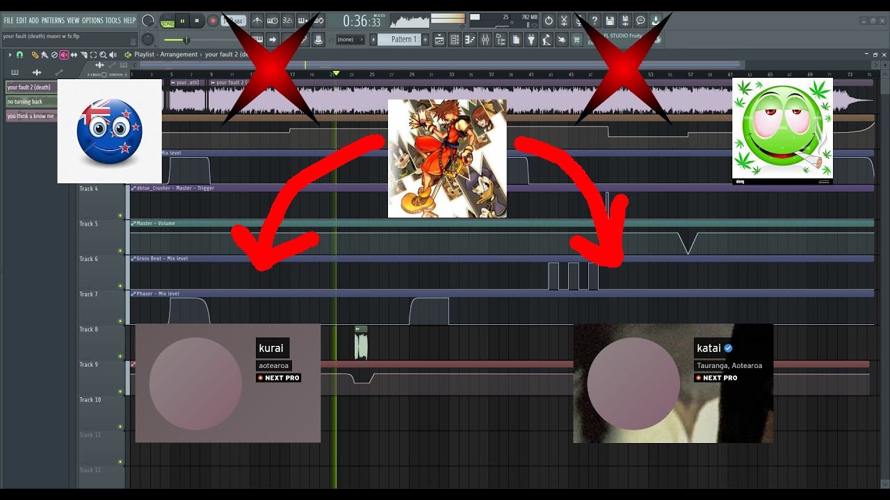890x500 pixels.
Task: Click Playlist - Arrangement breadcrumb
Action: 165,54
